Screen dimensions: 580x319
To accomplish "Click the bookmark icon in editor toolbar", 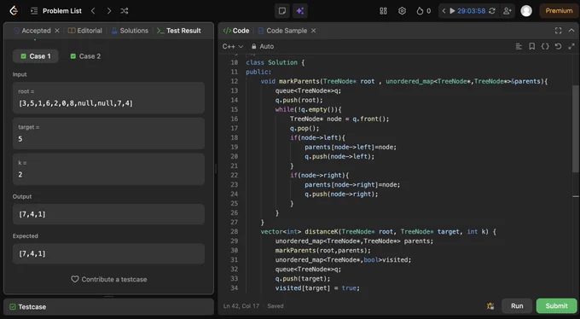I will (x=531, y=46).
